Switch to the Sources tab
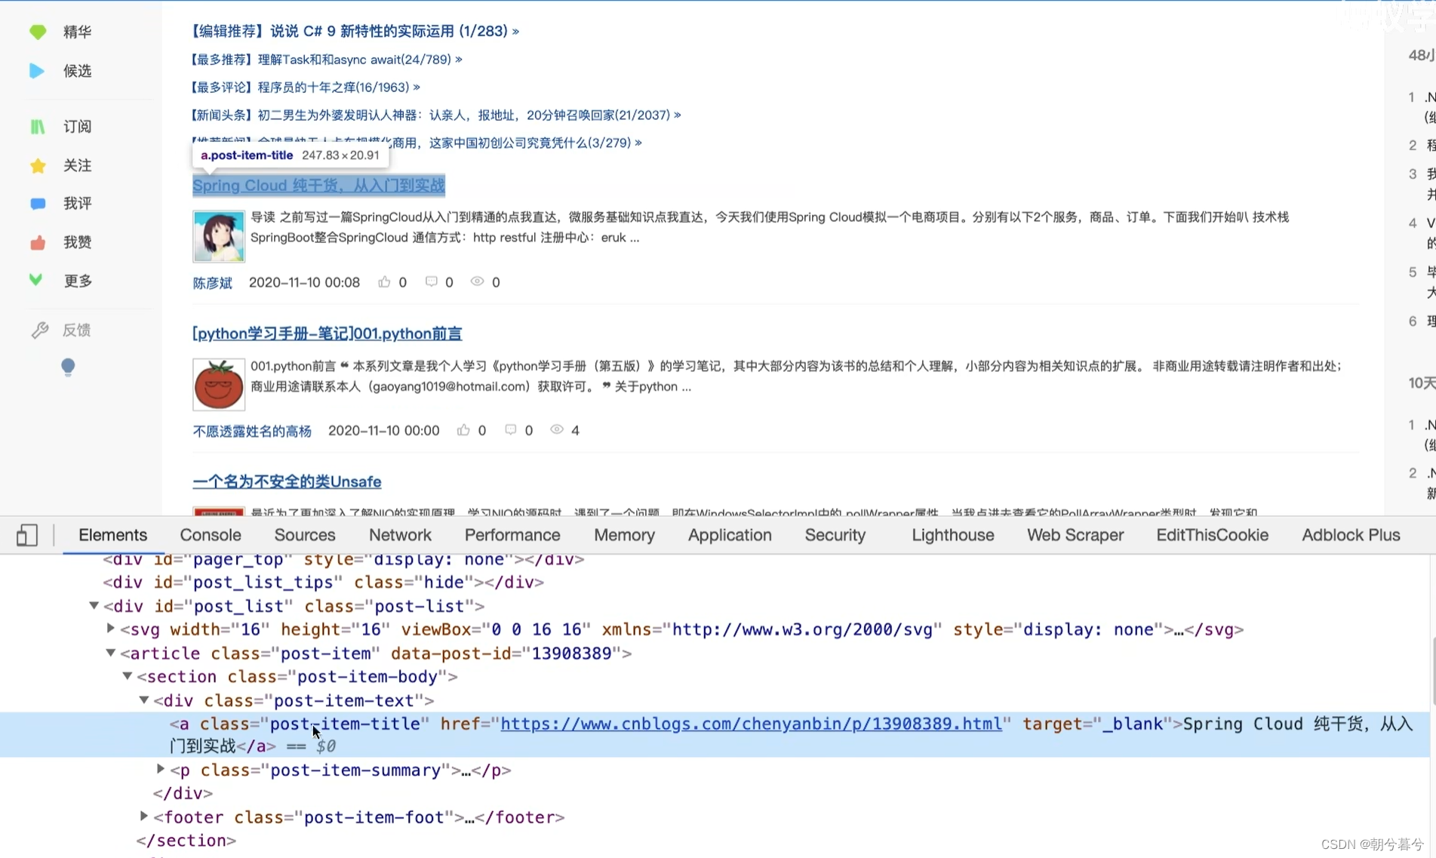Viewport: 1436px width, 858px height. coord(305,535)
